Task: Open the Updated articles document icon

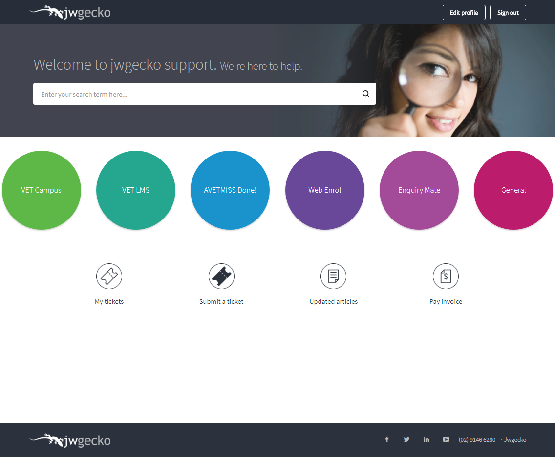Action: pos(333,277)
